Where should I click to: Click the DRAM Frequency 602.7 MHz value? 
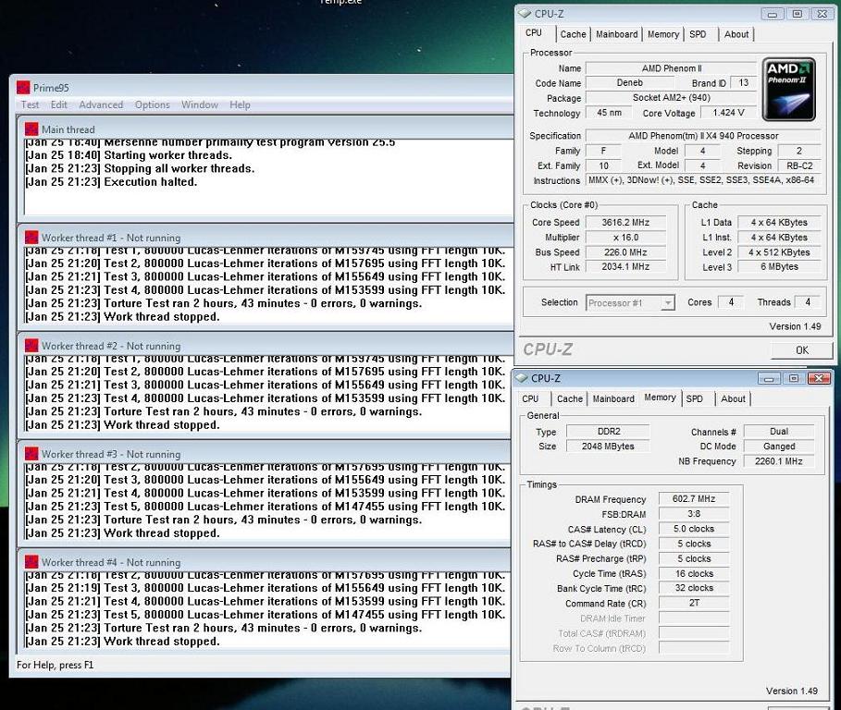694,499
